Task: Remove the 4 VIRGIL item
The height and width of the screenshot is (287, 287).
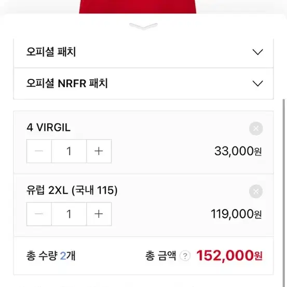Action: click(x=256, y=129)
